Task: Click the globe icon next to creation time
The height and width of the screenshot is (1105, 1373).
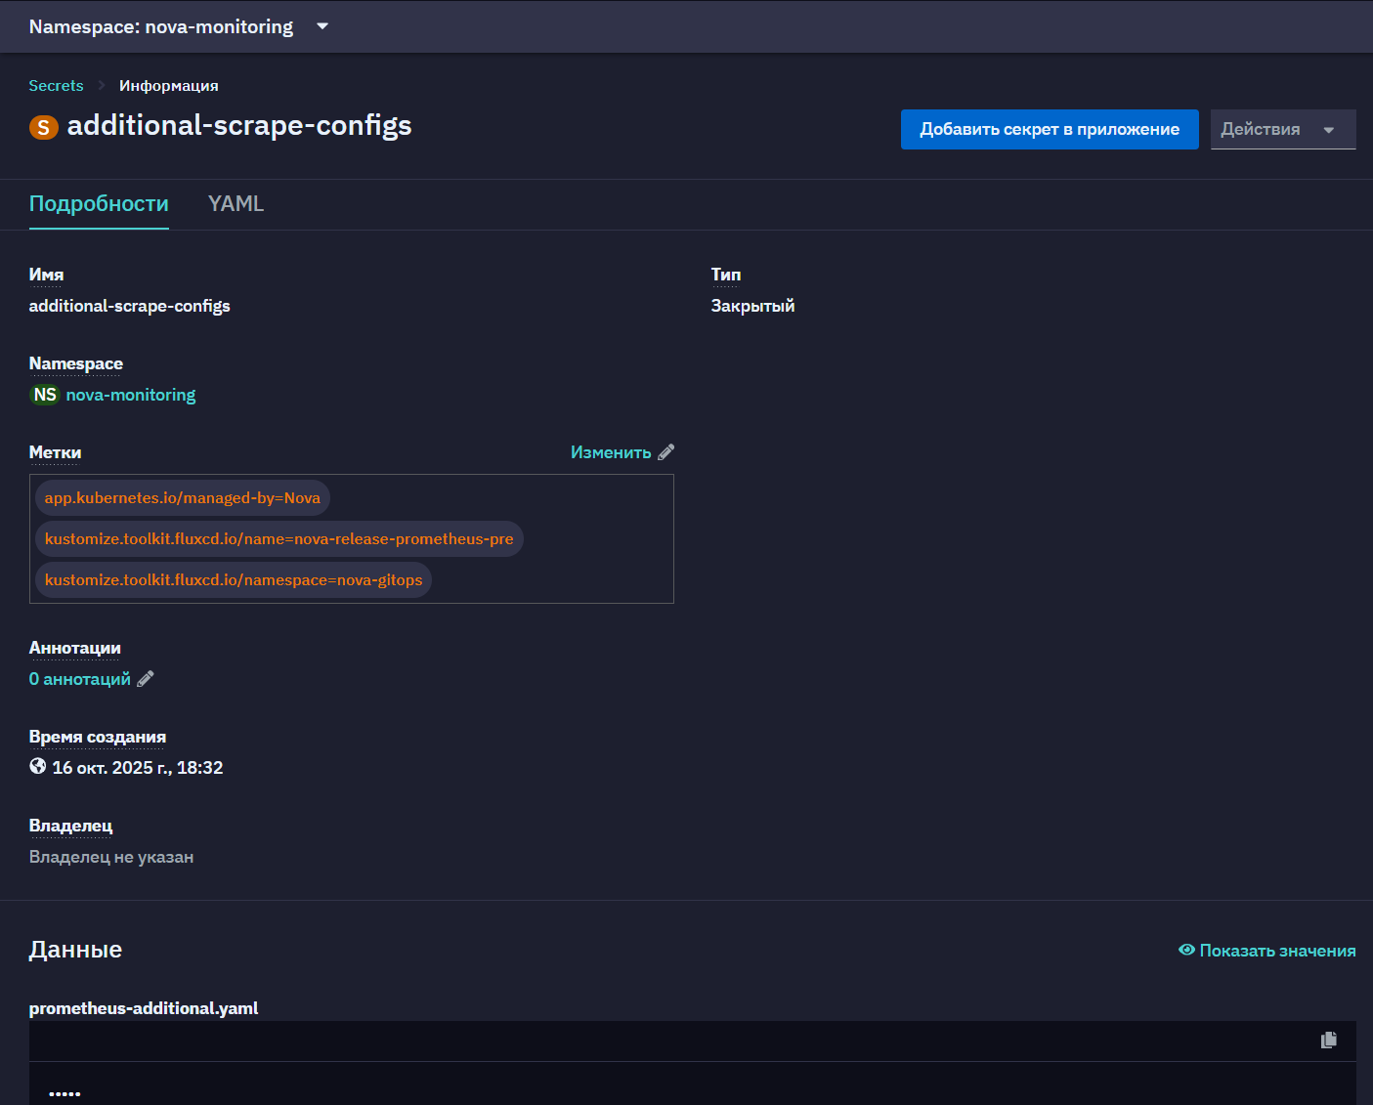Action: tap(38, 767)
